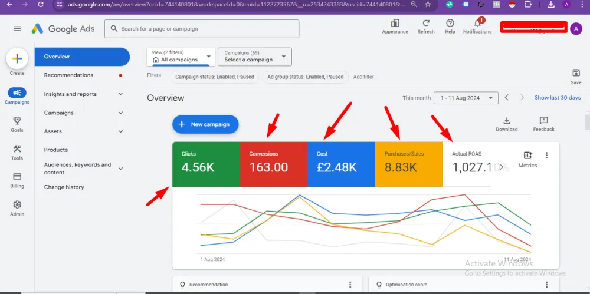Select yellow Purchases/Sales metric tile
This screenshot has height=294, width=590.
409,164
